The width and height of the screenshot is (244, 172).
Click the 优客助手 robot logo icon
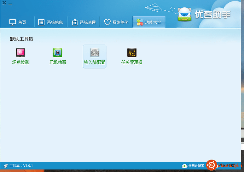(x=185, y=14)
